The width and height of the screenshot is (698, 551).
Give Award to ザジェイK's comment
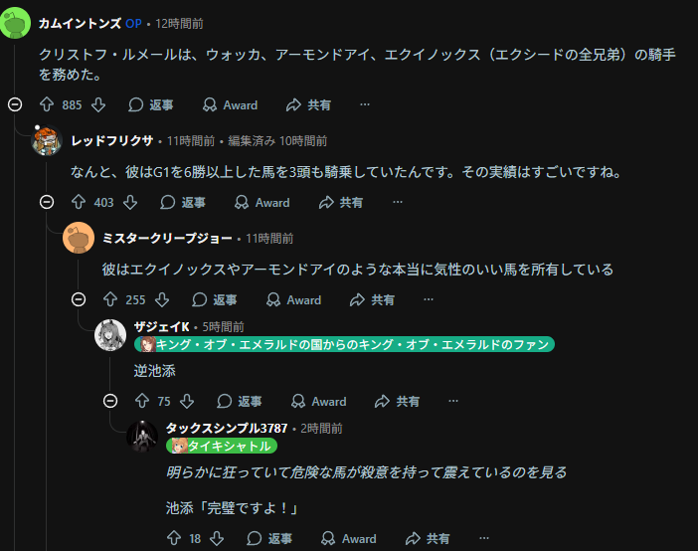pyautogui.click(x=318, y=401)
